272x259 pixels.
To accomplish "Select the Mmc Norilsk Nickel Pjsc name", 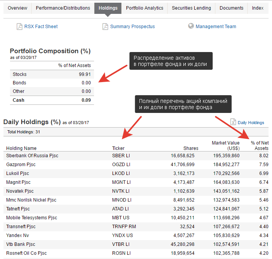I will tap(31, 200).
